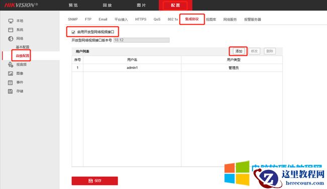Image resolution: width=327 pixels, height=189 pixels.
Task: Click row number 1 in user list
Action: 77,68
